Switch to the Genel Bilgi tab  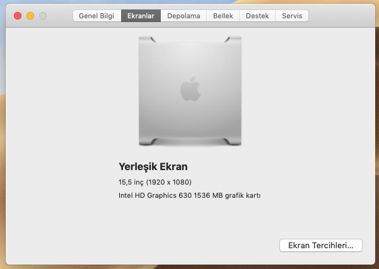[97, 16]
